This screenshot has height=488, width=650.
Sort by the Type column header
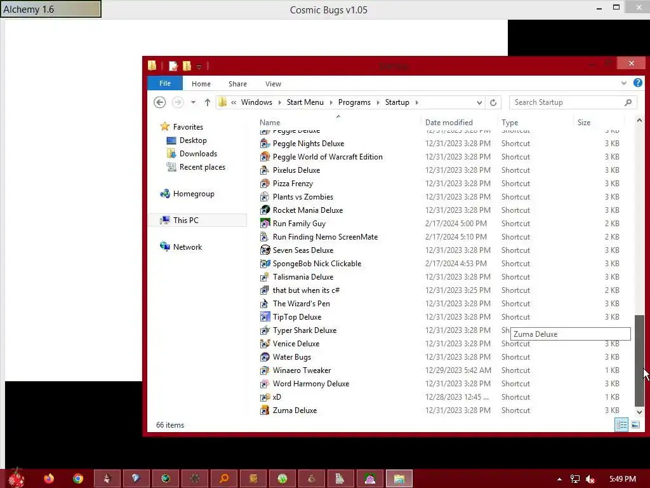coord(510,123)
